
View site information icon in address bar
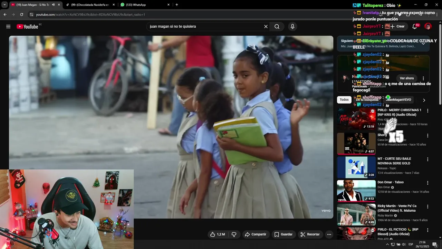coord(31,15)
